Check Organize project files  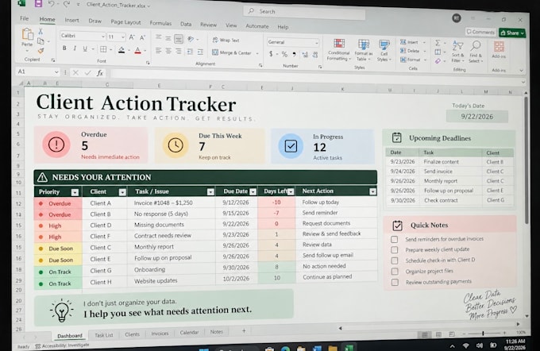coord(395,272)
